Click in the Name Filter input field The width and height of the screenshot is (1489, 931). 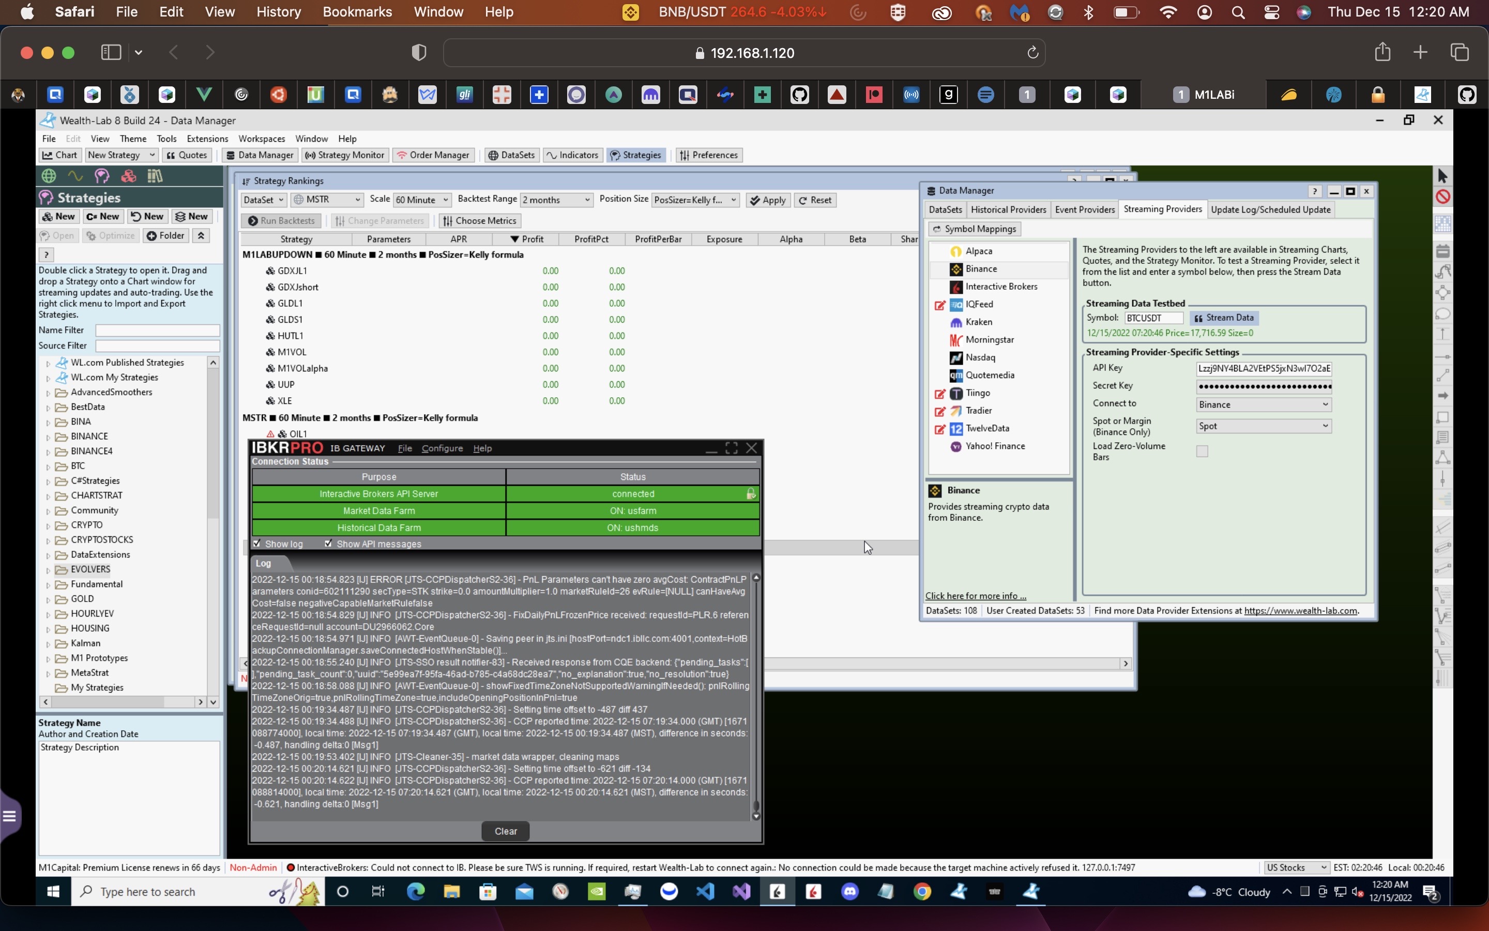(x=158, y=331)
